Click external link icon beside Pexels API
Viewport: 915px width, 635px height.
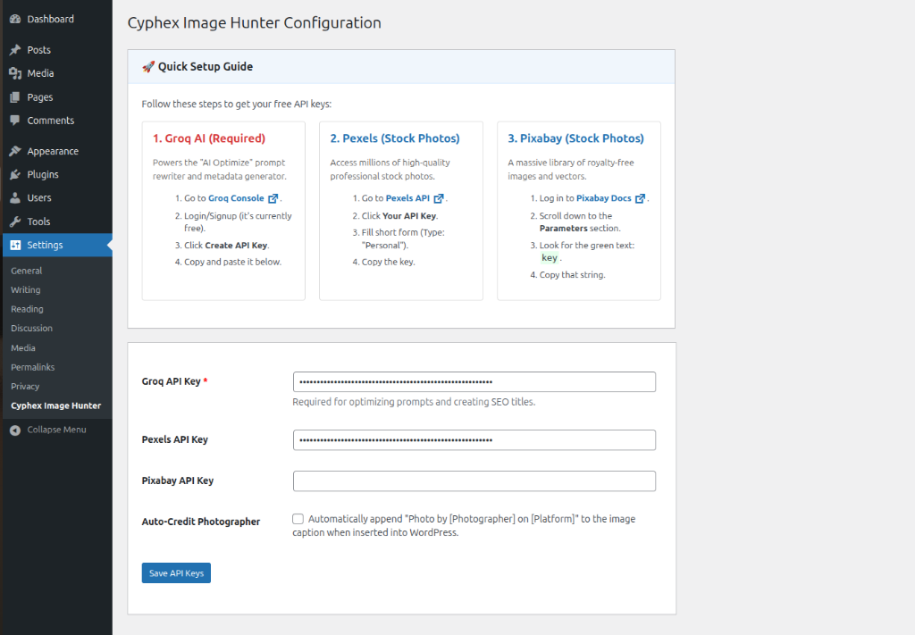click(439, 199)
